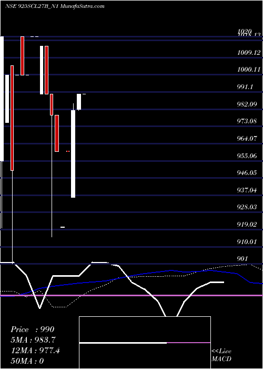The height and width of the screenshot is (369, 263).
Task: Select the 991.1 price axis label
Action: tap(245, 87)
